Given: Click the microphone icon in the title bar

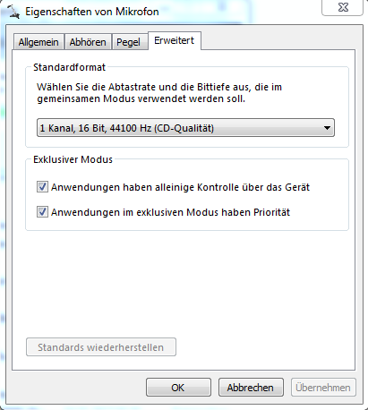Looking at the screenshot, I should pyautogui.click(x=13, y=12).
